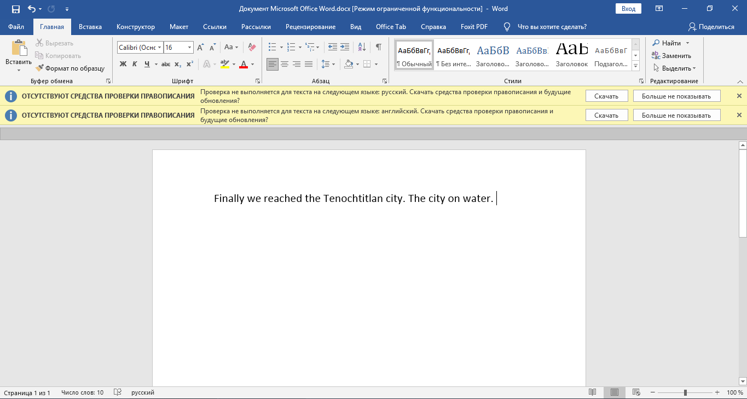Switch to Read Mode view in status bar
Image resolution: width=747 pixels, height=399 pixels.
tap(592, 392)
